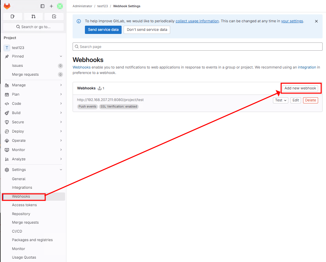The image size is (326, 262).
Task: Click the Deploy icon
Action: tap(7, 132)
